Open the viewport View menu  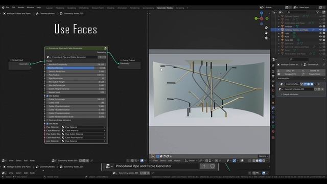click(155, 160)
